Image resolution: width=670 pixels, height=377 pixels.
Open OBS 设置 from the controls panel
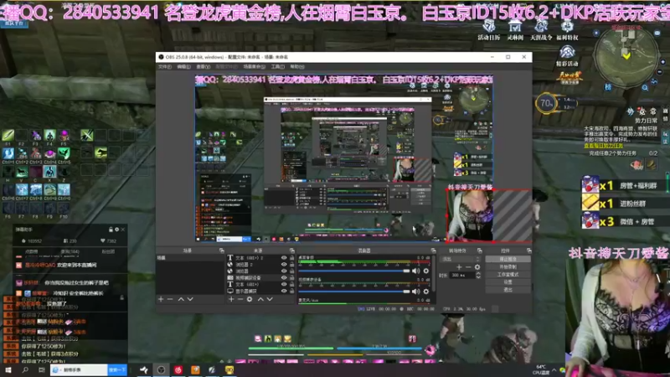click(508, 282)
